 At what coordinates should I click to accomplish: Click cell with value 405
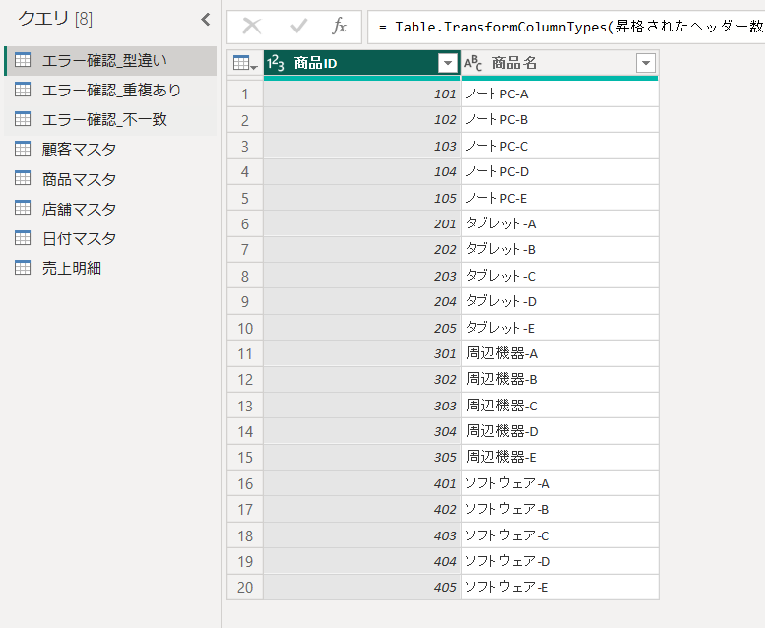click(x=362, y=587)
